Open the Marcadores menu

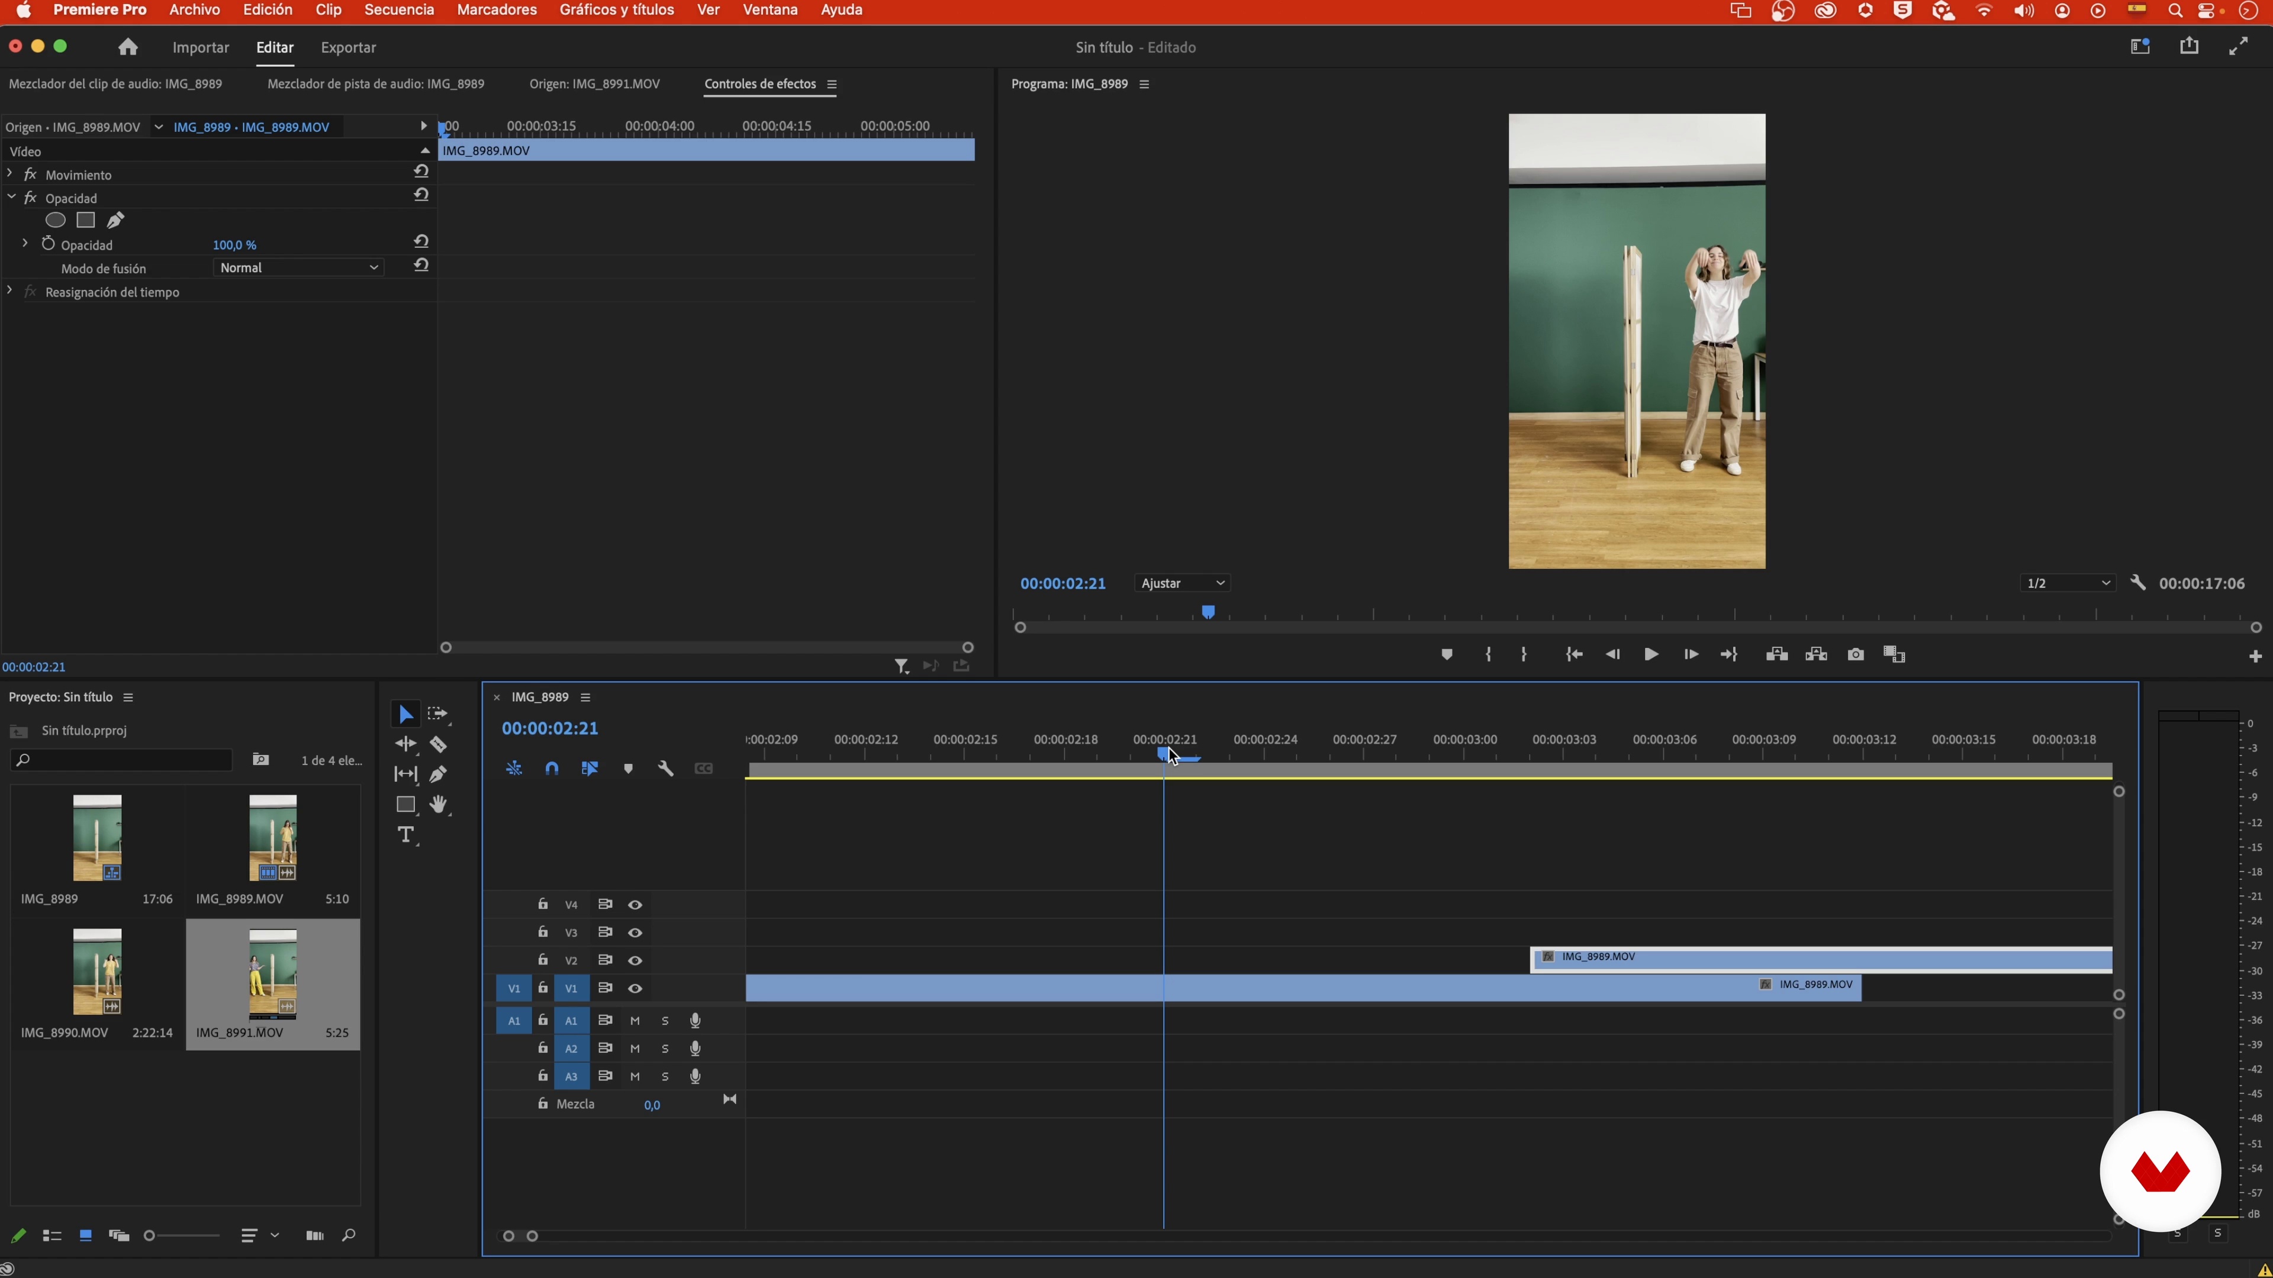[497, 9]
